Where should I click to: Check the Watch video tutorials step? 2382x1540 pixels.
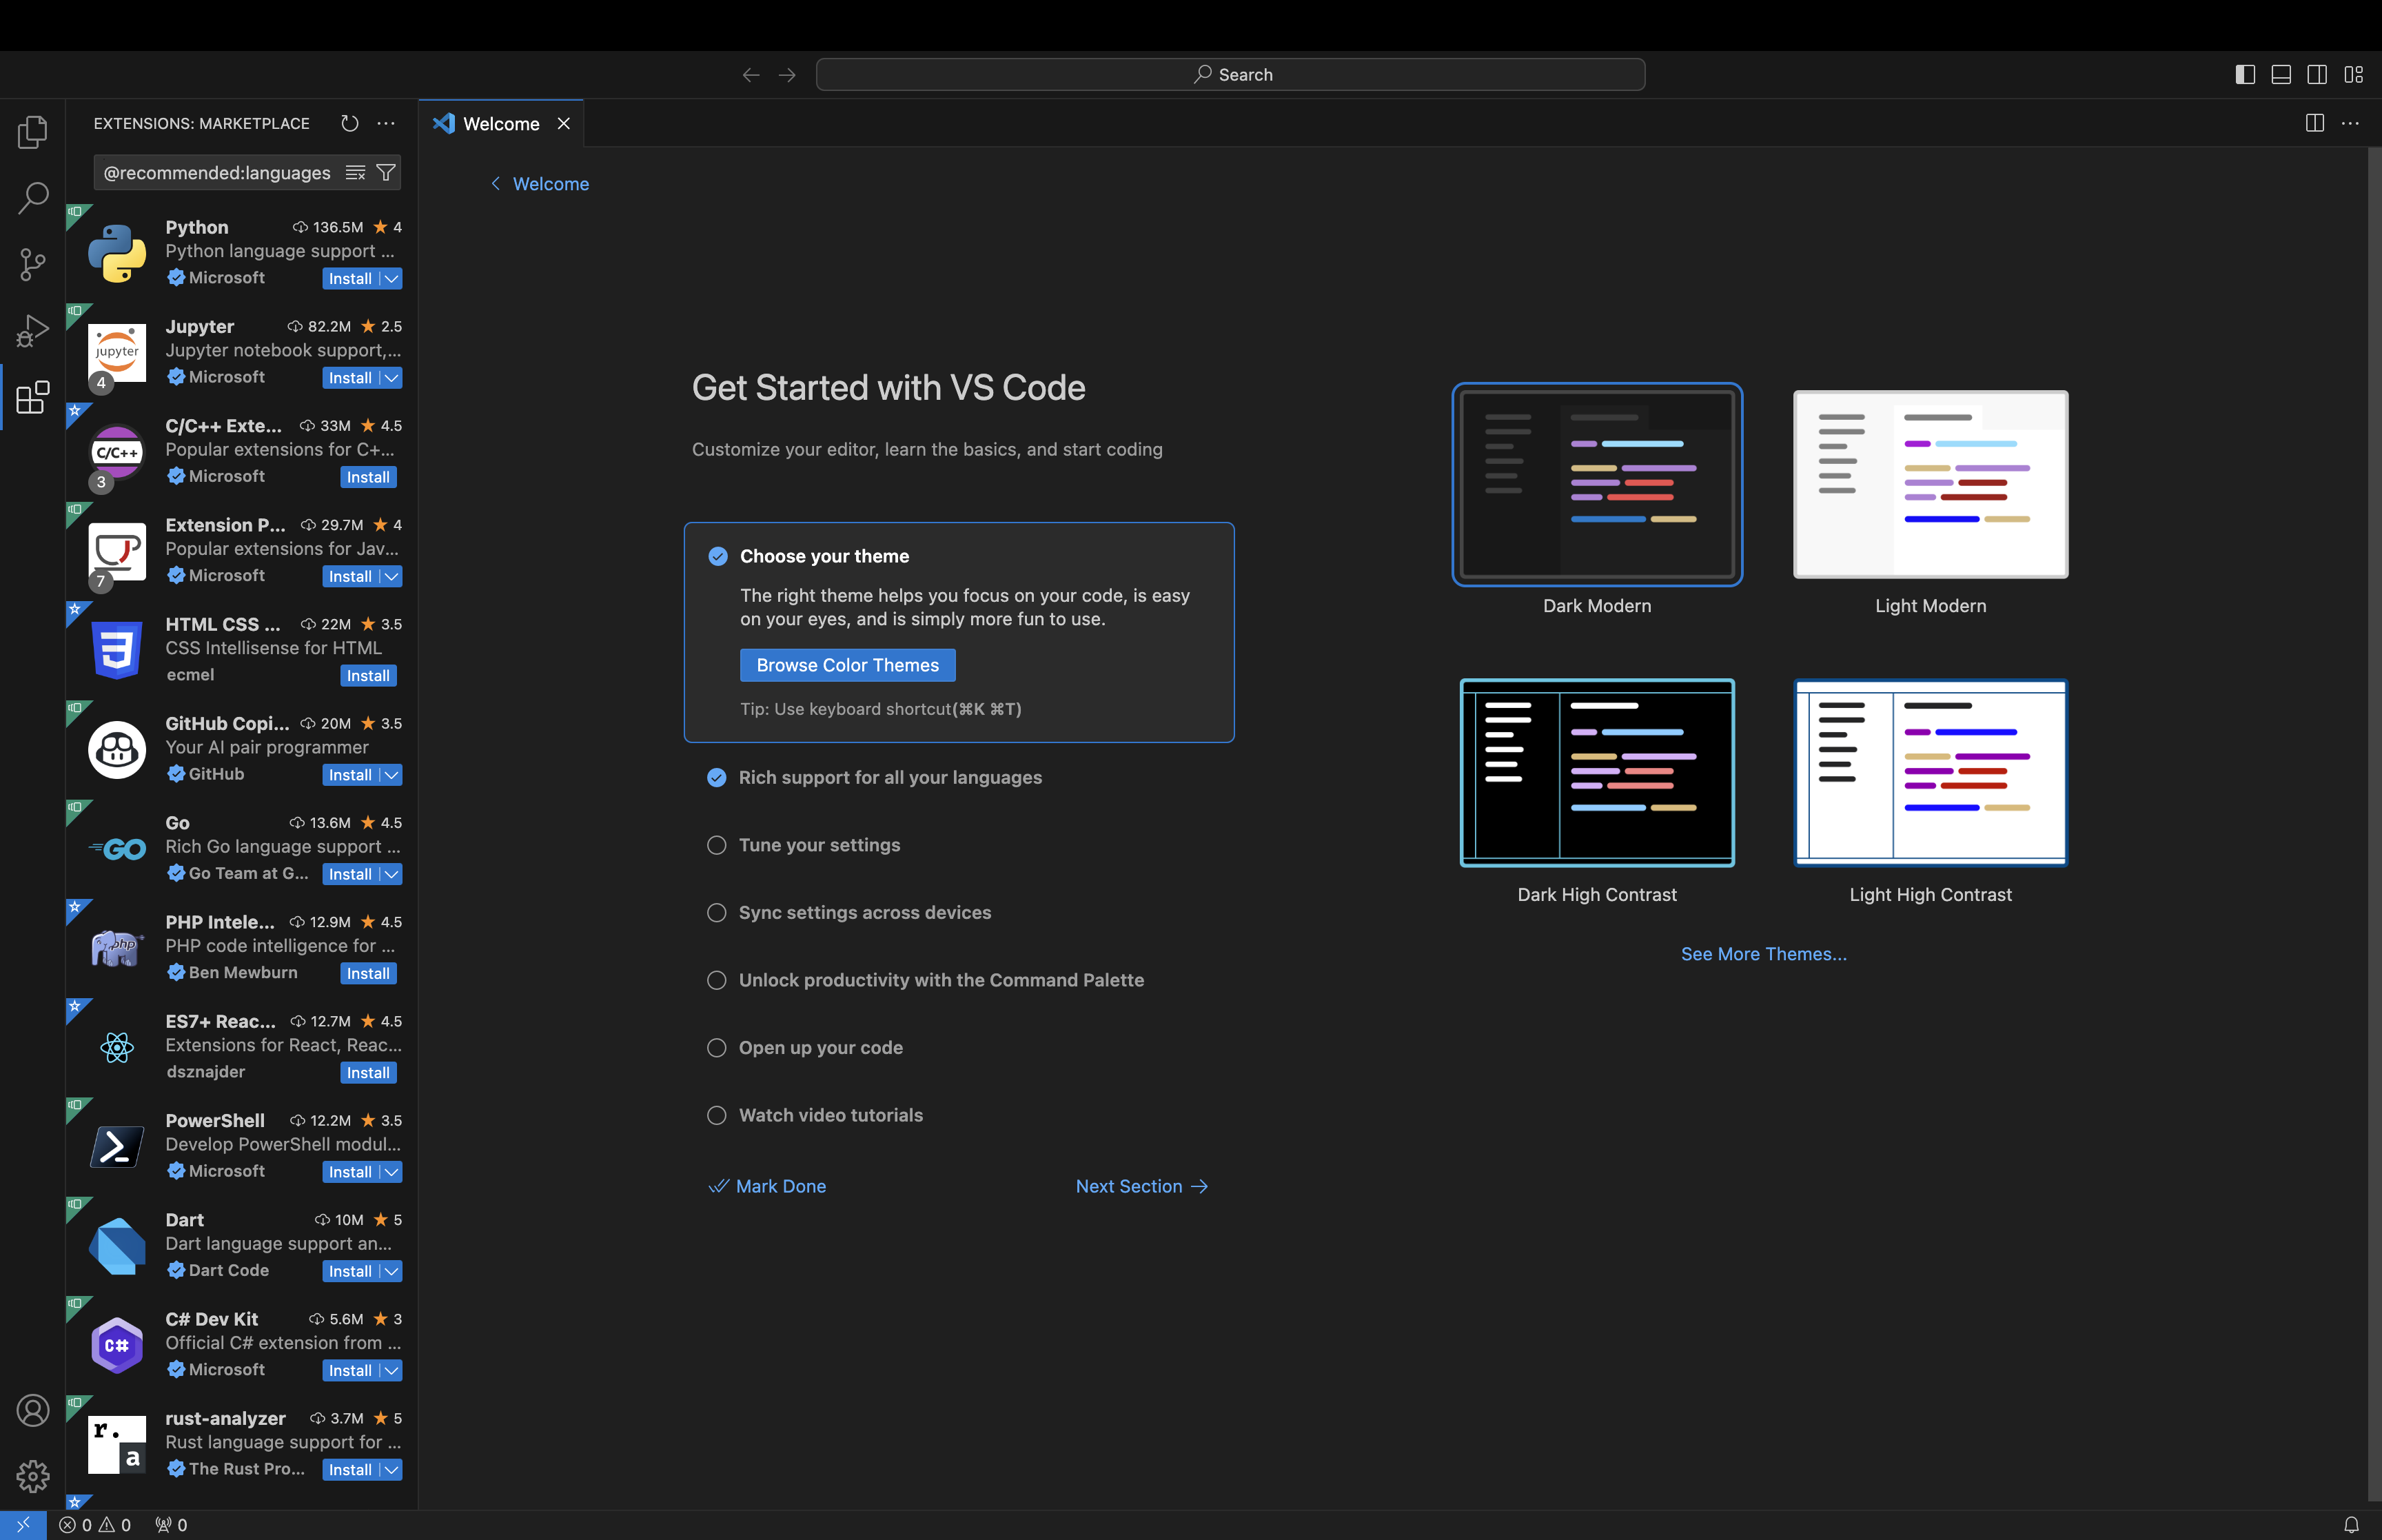tap(717, 1115)
